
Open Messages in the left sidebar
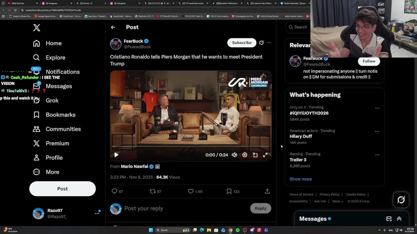tap(52, 86)
